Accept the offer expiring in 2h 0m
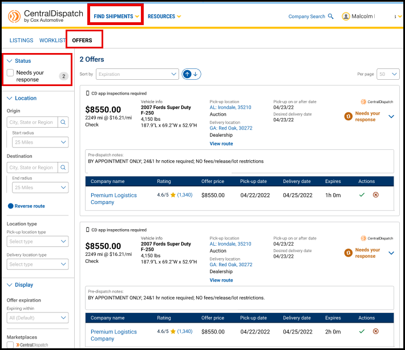Screen dimensions: 405x350 [x=362, y=331]
